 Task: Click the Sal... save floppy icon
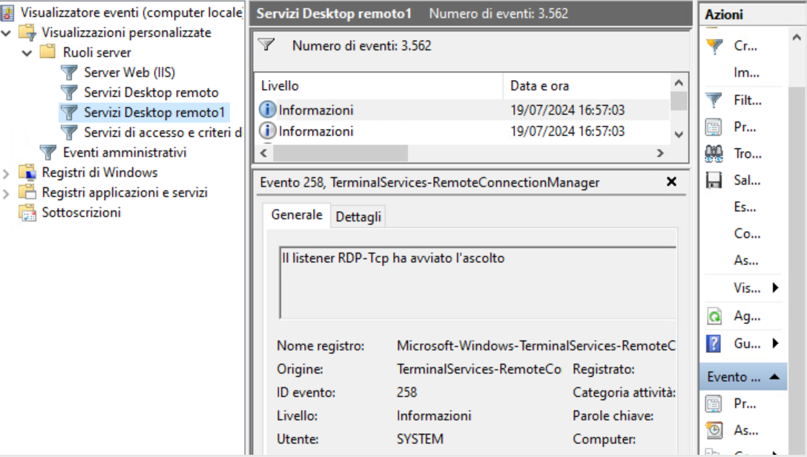pyautogui.click(x=714, y=180)
